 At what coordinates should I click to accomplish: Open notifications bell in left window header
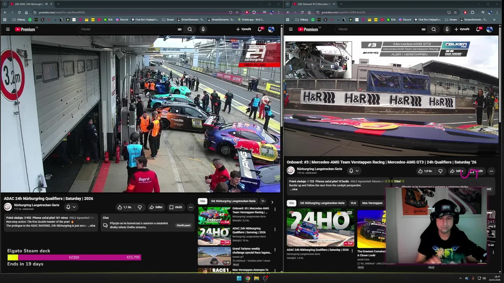click(x=260, y=29)
